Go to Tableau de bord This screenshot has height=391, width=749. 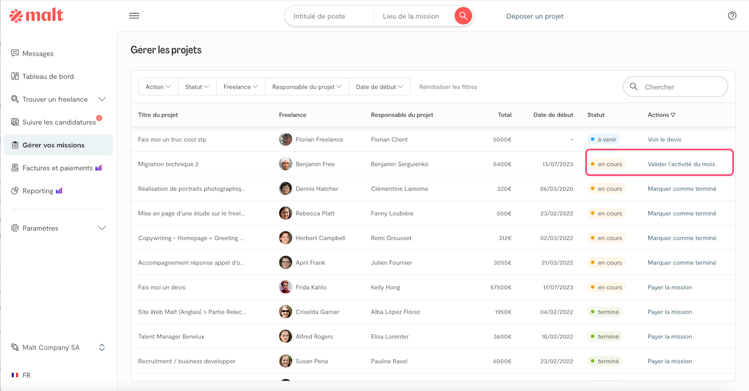[x=48, y=77]
